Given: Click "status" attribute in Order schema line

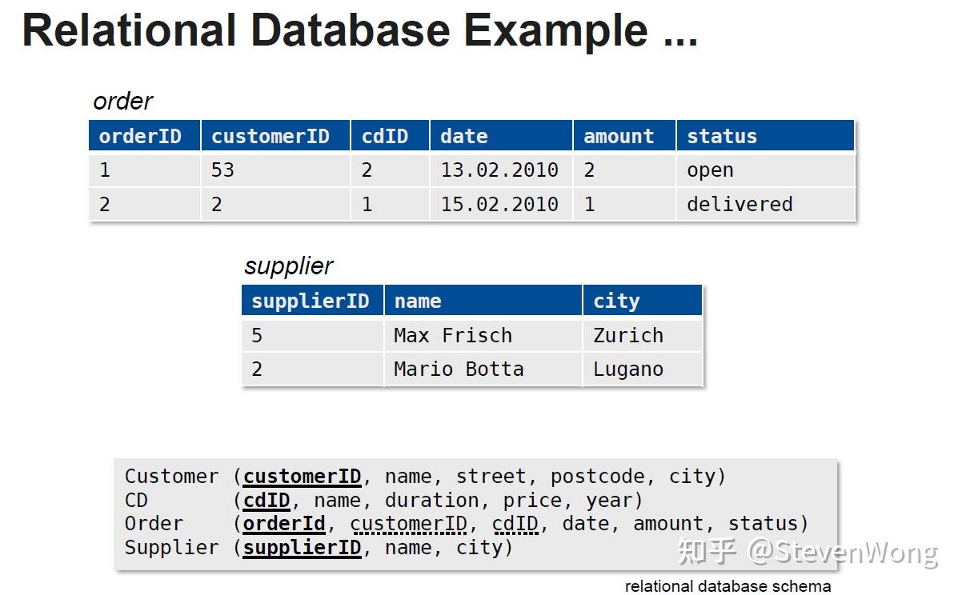Looking at the screenshot, I should point(763,524).
